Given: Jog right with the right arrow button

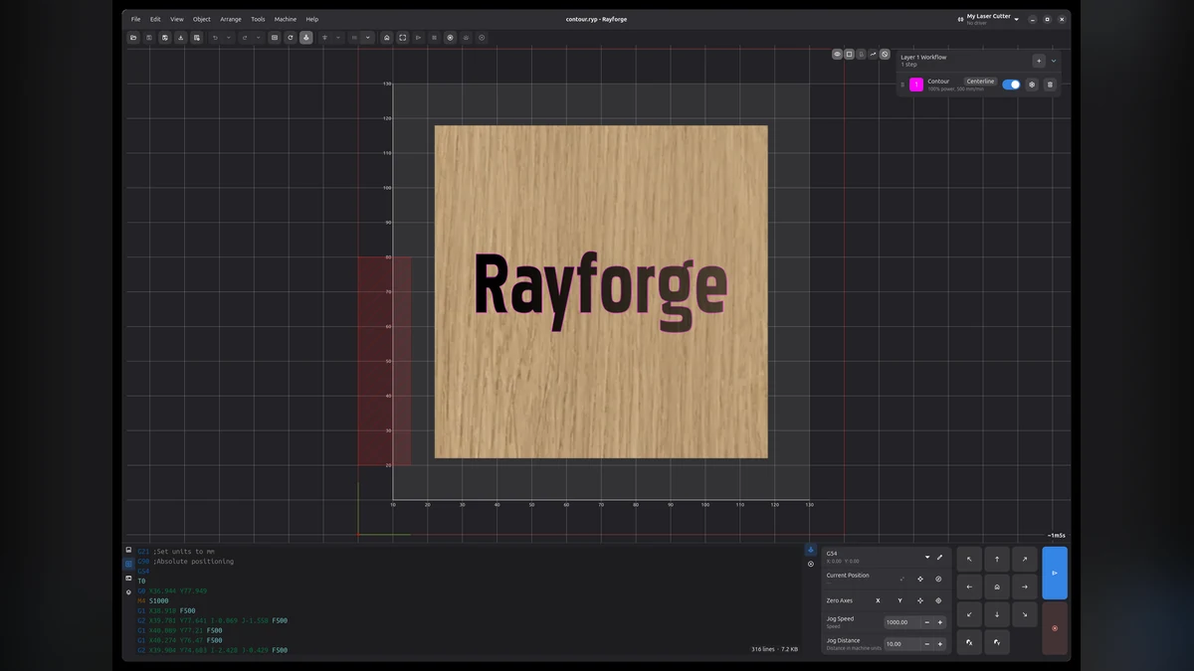Looking at the screenshot, I should [1025, 587].
